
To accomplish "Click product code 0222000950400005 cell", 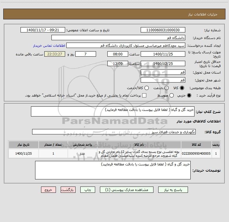I will point(196,153).
